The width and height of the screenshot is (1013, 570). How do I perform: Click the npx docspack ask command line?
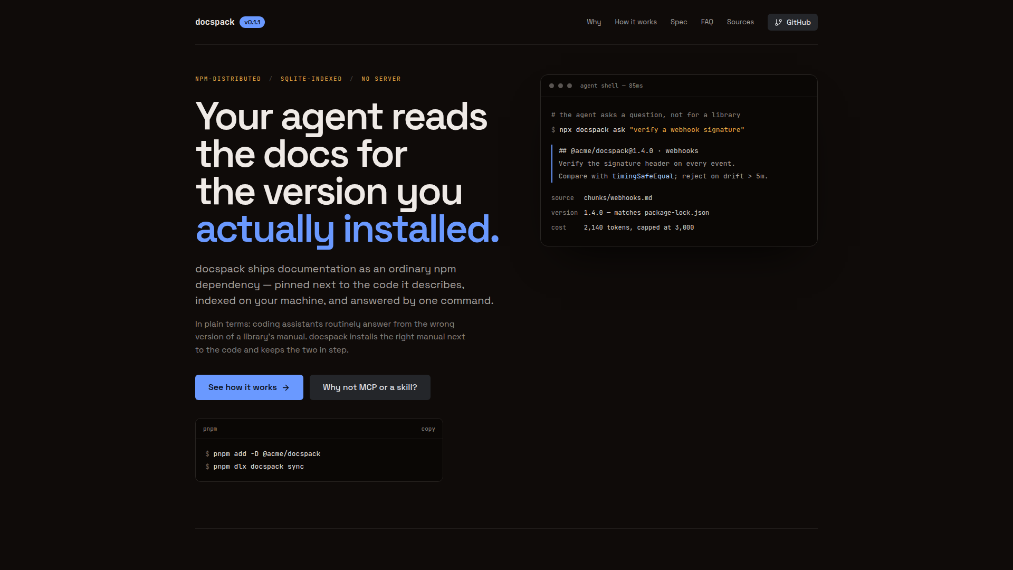(x=647, y=130)
